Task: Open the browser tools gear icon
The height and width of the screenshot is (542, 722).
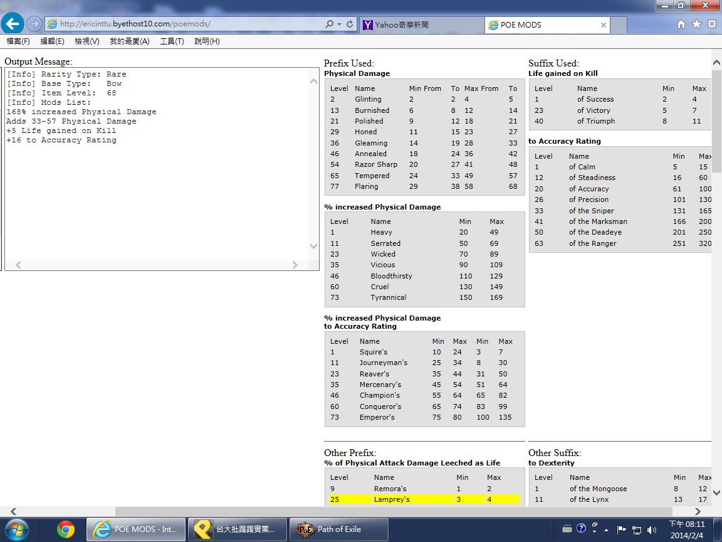Action: pos(712,24)
